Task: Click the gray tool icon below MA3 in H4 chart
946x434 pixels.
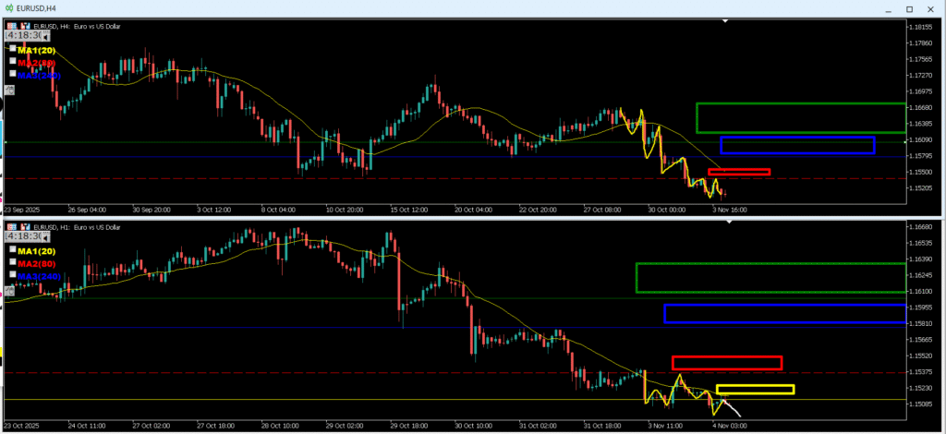Action: [x=10, y=90]
